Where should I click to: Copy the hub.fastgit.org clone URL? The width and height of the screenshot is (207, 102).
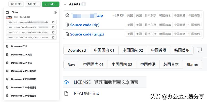click(53, 27)
